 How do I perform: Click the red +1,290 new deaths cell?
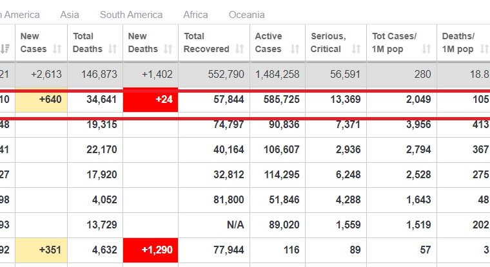pyautogui.click(x=151, y=250)
